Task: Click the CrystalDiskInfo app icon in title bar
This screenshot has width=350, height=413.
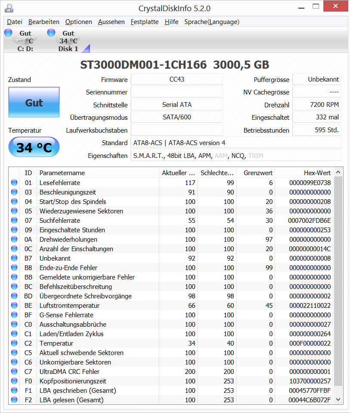Action: click(9, 8)
